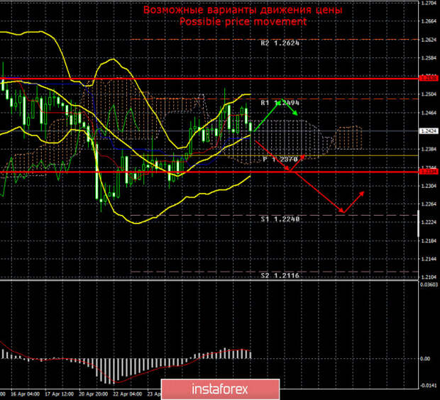The image size is (440, 400).
Task: Click the 1.2704 value on price axis
Action: [x=429, y=4]
